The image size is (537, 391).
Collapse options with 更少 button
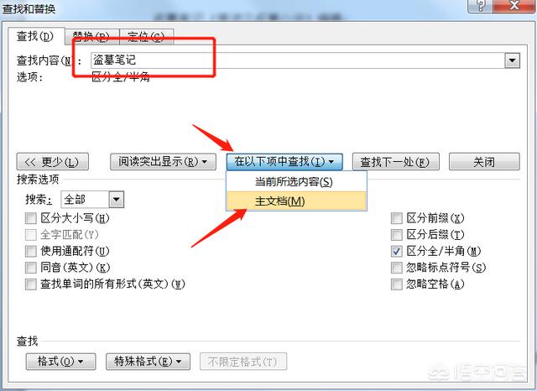coord(52,162)
